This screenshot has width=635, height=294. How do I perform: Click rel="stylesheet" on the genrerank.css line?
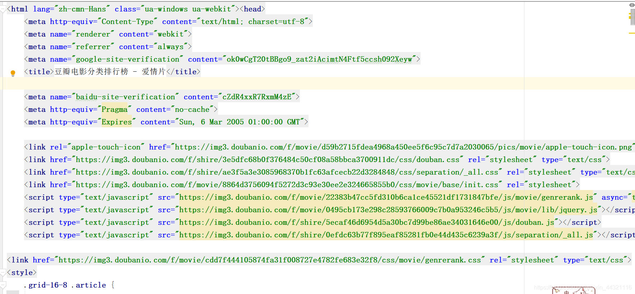(524, 260)
